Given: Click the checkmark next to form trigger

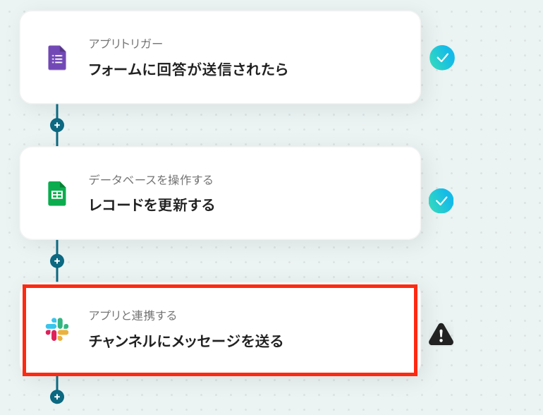Looking at the screenshot, I should click(x=442, y=58).
